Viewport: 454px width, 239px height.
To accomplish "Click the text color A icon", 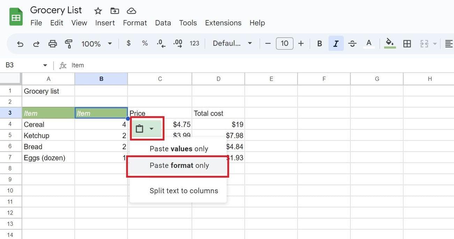I will [x=369, y=44].
